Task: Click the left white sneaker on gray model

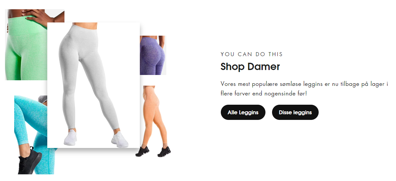Action: [70, 138]
